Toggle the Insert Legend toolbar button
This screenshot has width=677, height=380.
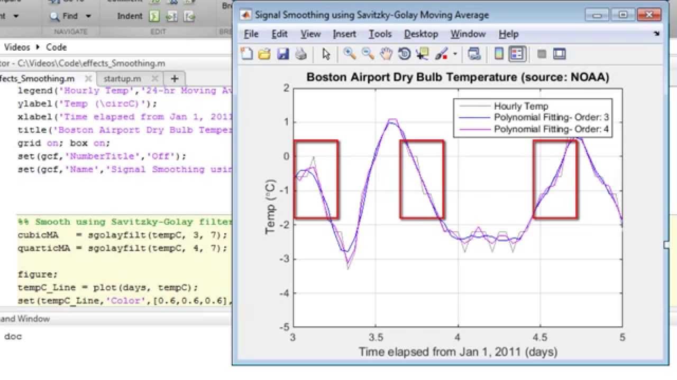[x=517, y=53]
